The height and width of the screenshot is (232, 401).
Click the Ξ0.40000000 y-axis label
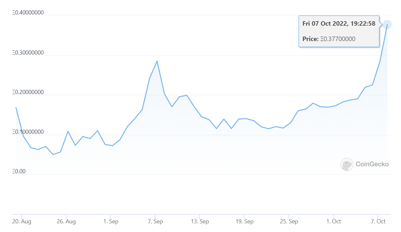point(28,13)
